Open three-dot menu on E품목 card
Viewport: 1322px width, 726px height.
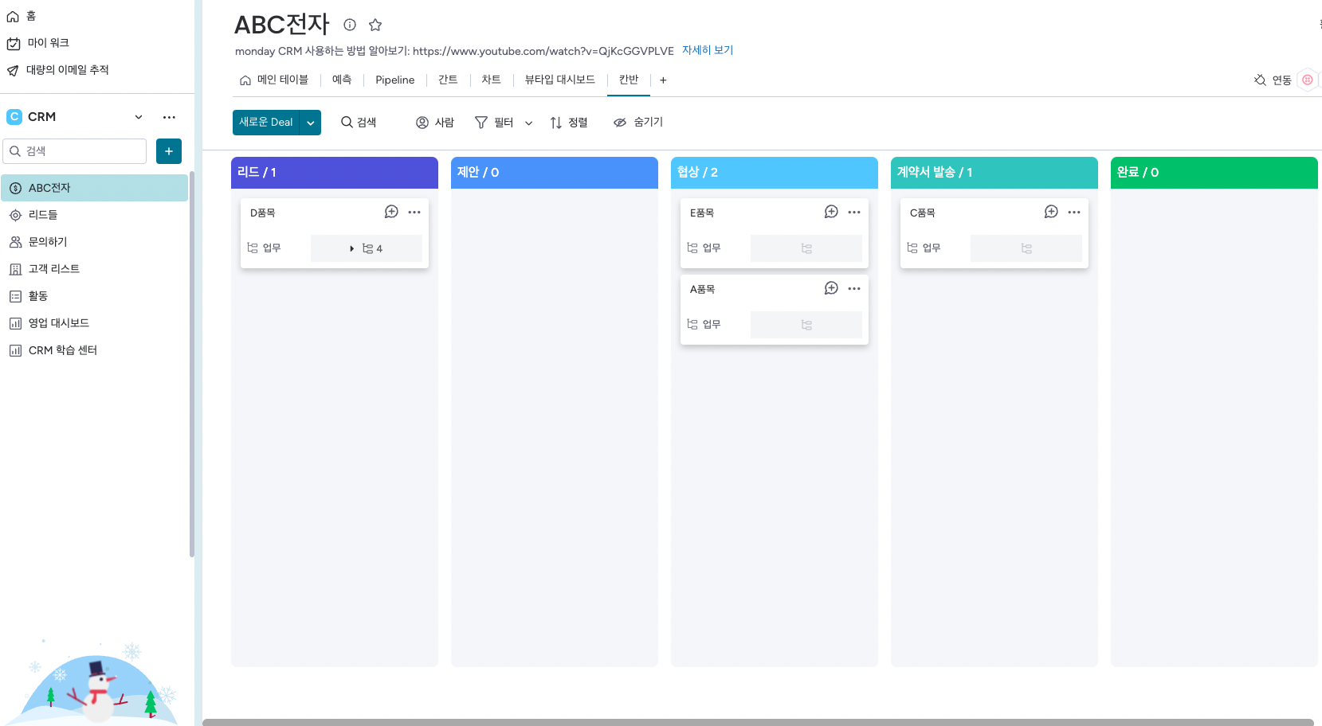click(854, 213)
